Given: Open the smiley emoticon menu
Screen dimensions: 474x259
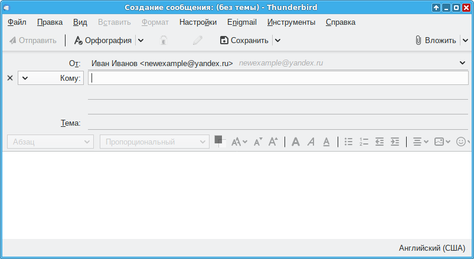Looking at the screenshot, I should [463, 142].
